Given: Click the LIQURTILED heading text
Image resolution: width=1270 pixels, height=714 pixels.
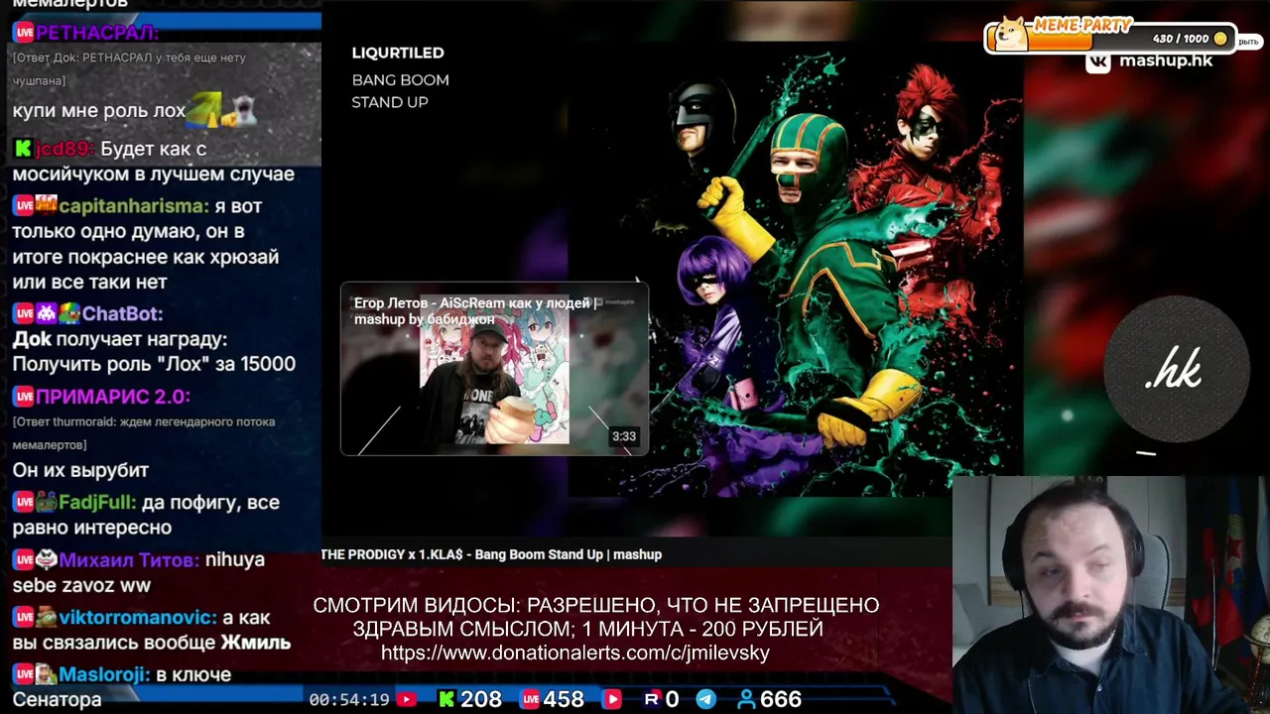Looking at the screenshot, I should 398,53.
